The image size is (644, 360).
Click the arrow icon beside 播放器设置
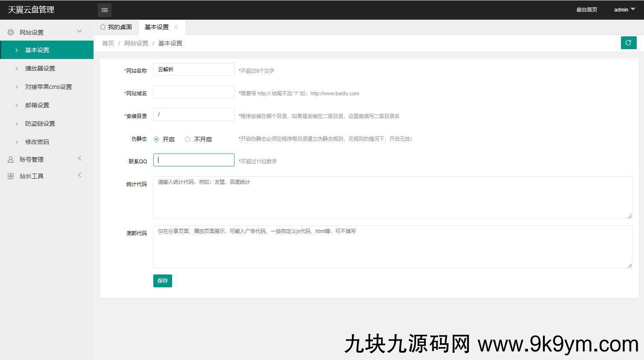[x=17, y=68]
